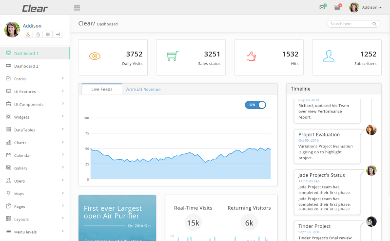Click the 6k Returning Visitors circle
The width and height of the screenshot is (390, 241).
249,222
